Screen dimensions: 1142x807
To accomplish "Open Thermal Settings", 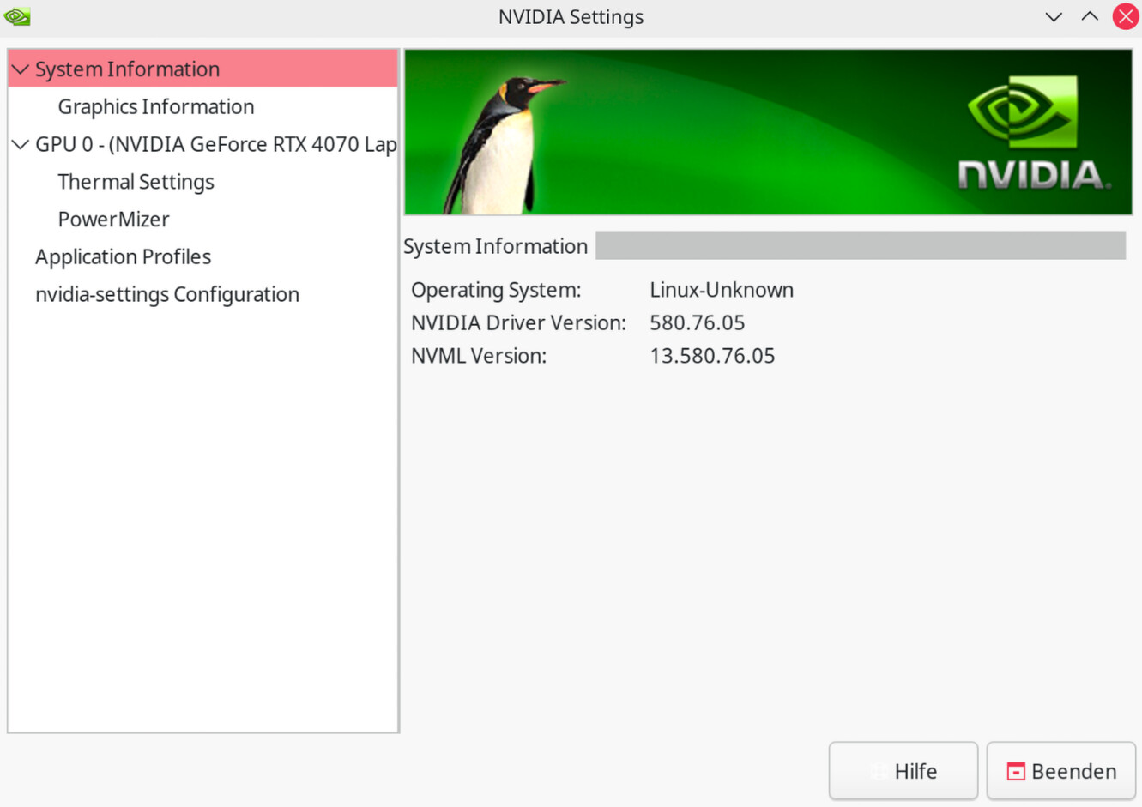I will [x=136, y=182].
